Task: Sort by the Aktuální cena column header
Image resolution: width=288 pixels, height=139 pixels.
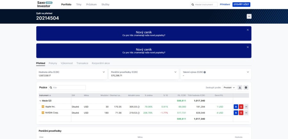Action: 134,95
